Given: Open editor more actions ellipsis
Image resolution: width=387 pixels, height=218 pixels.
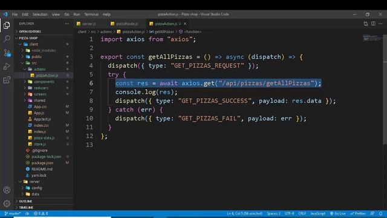Looking at the screenshot, I should click(380, 24).
